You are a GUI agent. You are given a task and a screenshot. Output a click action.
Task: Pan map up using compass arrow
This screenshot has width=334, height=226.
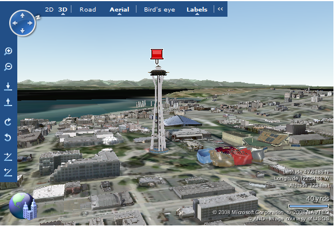tap(22, 16)
